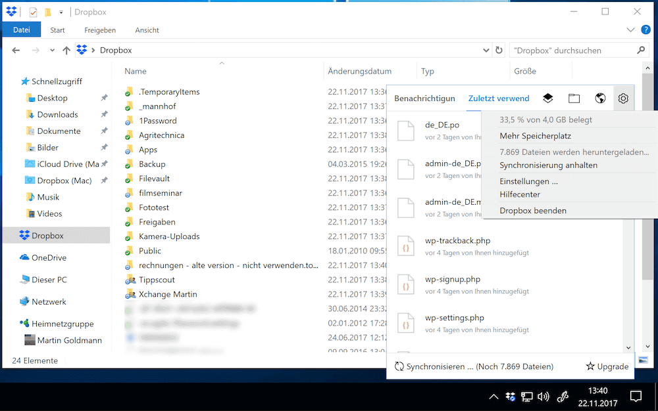Show hidden tray icons chevron
This screenshot has height=411, width=658.
[x=494, y=397]
